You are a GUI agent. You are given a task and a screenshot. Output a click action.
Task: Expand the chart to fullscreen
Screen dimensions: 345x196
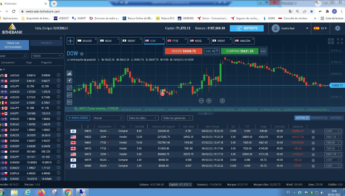point(340,41)
